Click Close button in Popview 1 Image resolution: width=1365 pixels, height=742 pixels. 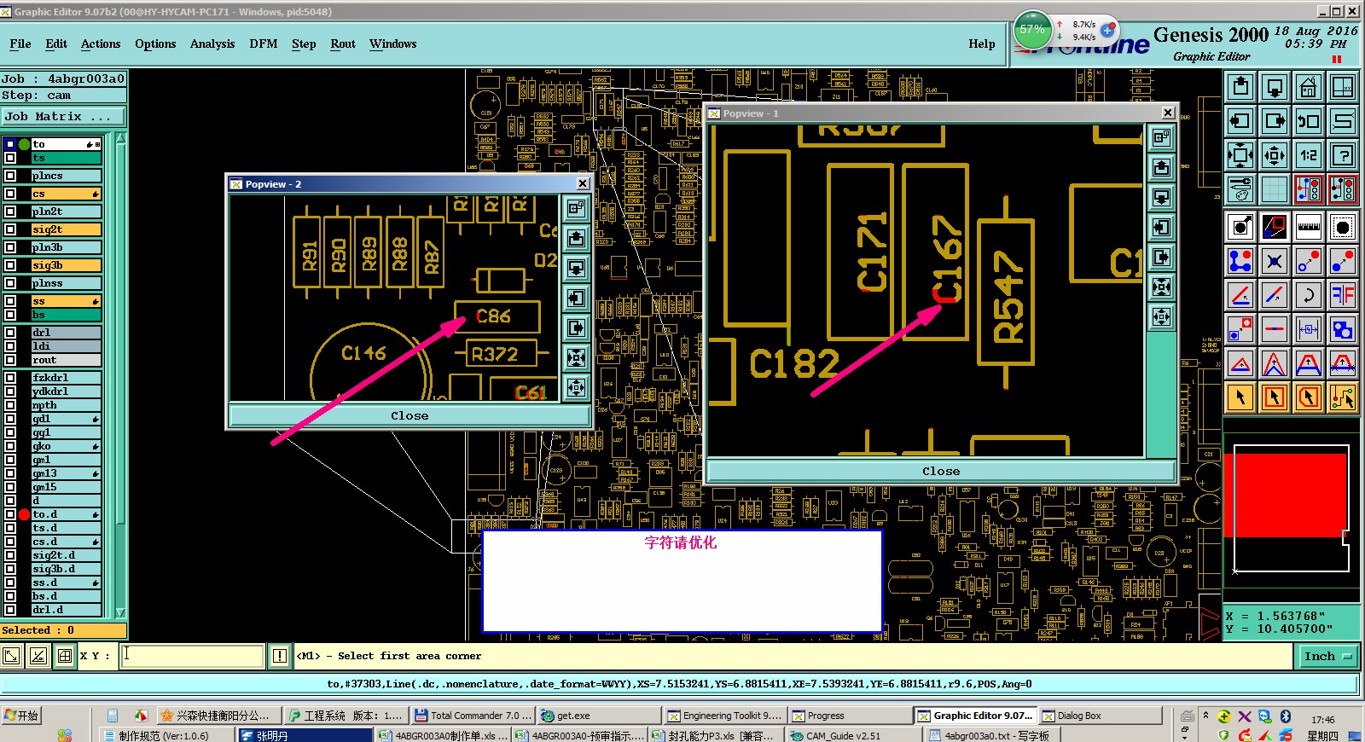click(941, 471)
